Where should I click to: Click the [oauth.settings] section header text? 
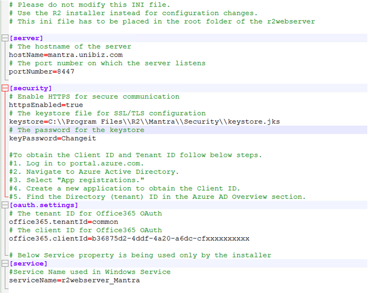coord(43,205)
